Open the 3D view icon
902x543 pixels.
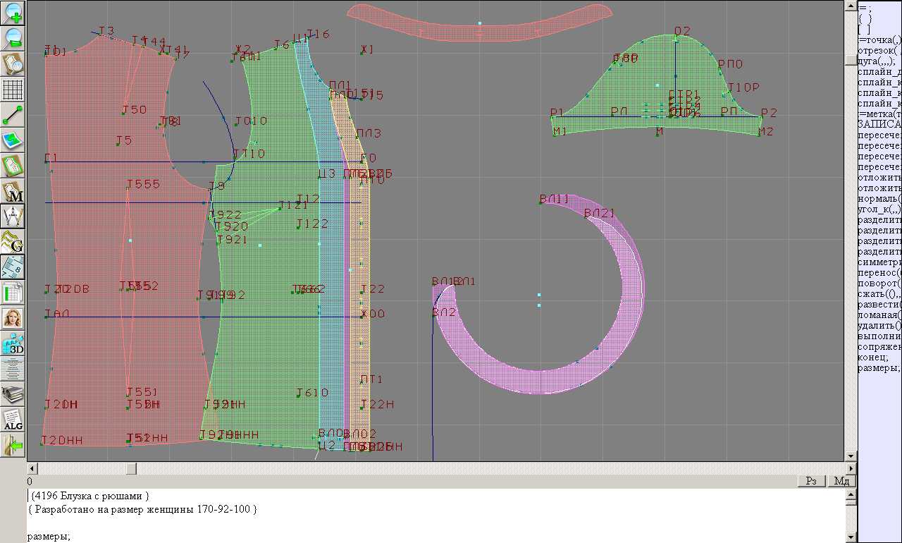[13, 344]
